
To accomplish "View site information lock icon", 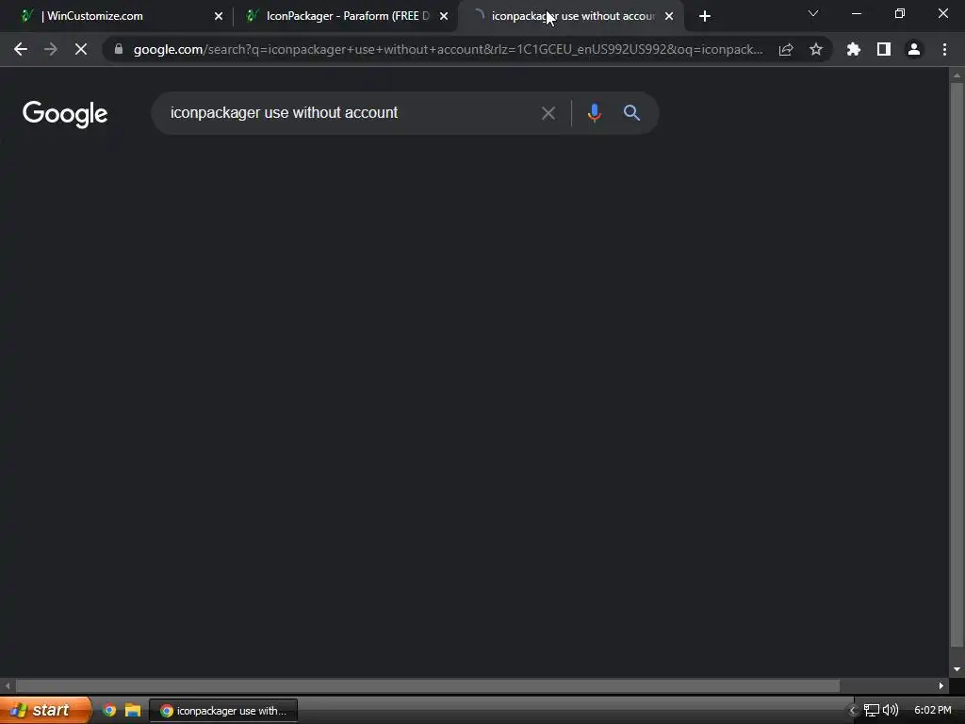I will (119, 49).
